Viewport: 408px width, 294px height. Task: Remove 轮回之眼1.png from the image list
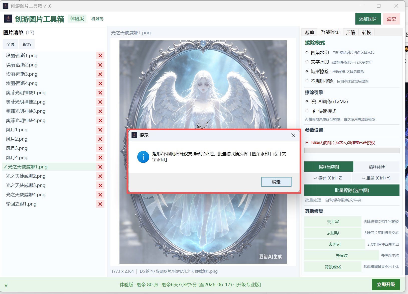coord(100,204)
